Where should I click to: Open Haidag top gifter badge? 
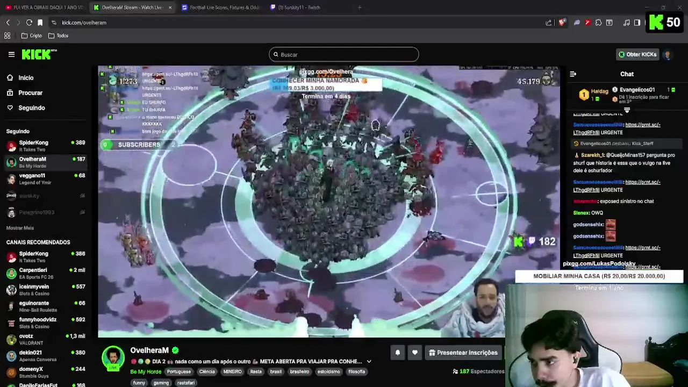coord(593,95)
